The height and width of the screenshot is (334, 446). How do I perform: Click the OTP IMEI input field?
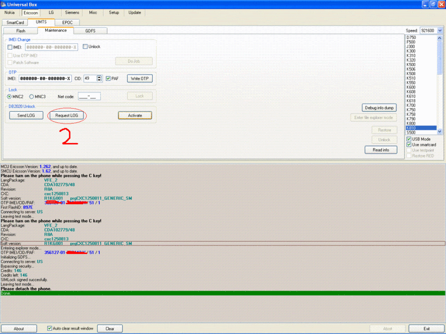point(45,78)
